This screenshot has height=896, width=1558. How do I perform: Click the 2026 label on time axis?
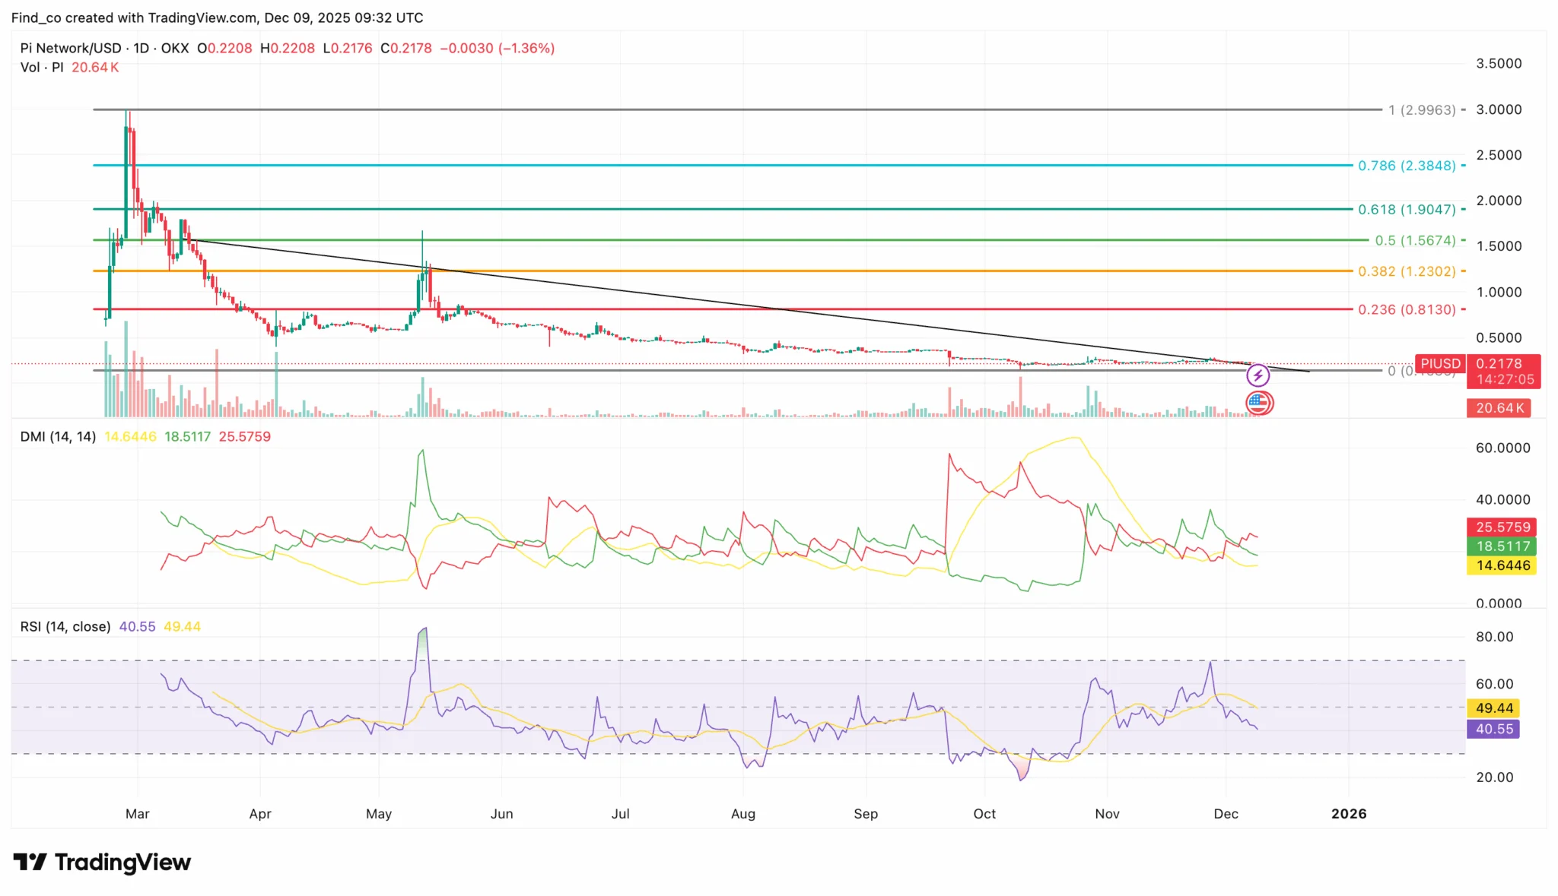pos(1348,814)
